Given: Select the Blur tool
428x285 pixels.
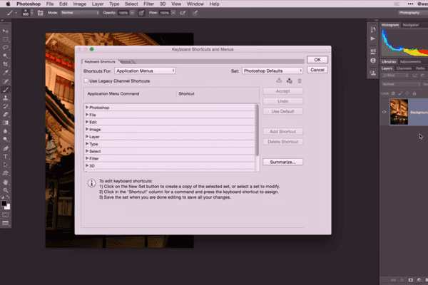Looking at the screenshot, I should tap(6, 131).
